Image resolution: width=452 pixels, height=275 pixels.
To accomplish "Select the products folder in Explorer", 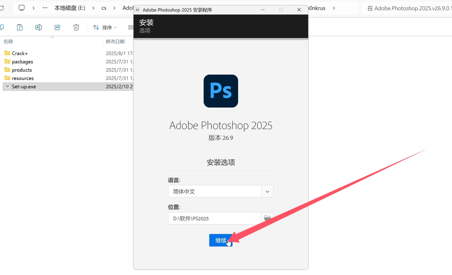I will (22, 70).
